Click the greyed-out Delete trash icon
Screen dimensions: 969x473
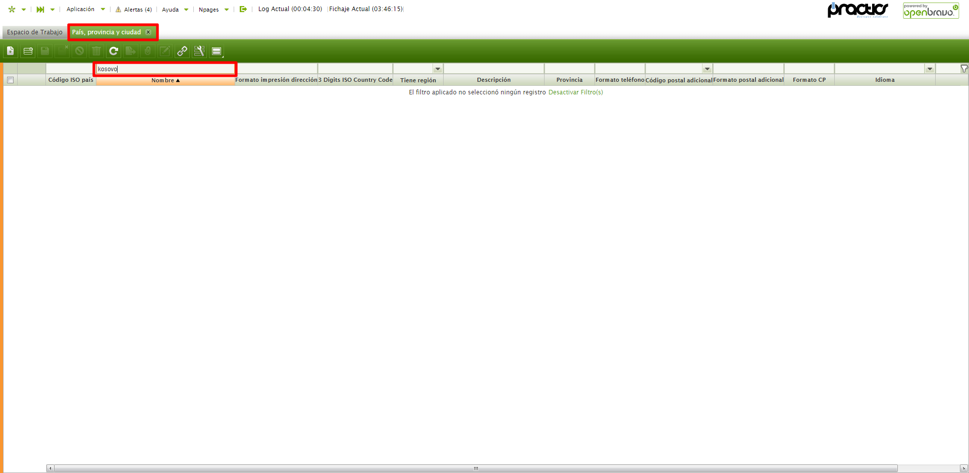(96, 51)
